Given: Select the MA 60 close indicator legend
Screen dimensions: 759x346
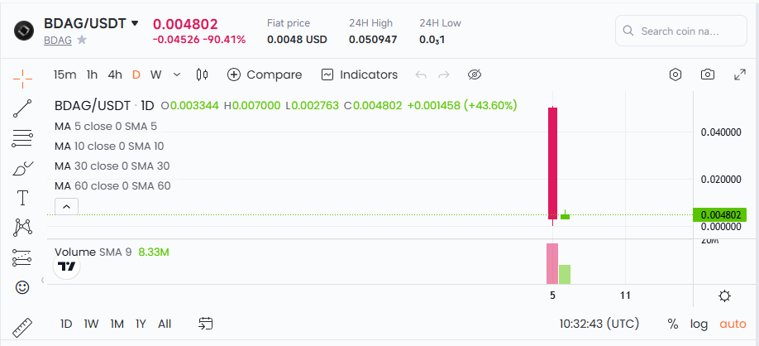Looking at the screenshot, I should (x=112, y=186).
